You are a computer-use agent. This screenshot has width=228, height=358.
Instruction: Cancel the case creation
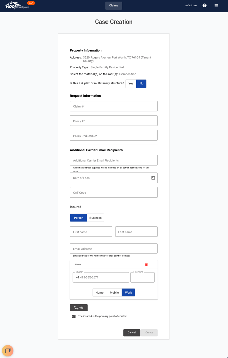pos(132,332)
